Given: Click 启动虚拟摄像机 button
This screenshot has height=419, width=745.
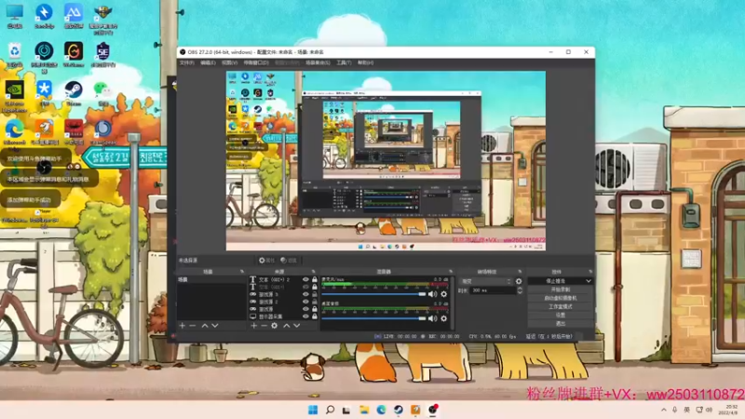Looking at the screenshot, I should click(561, 298).
